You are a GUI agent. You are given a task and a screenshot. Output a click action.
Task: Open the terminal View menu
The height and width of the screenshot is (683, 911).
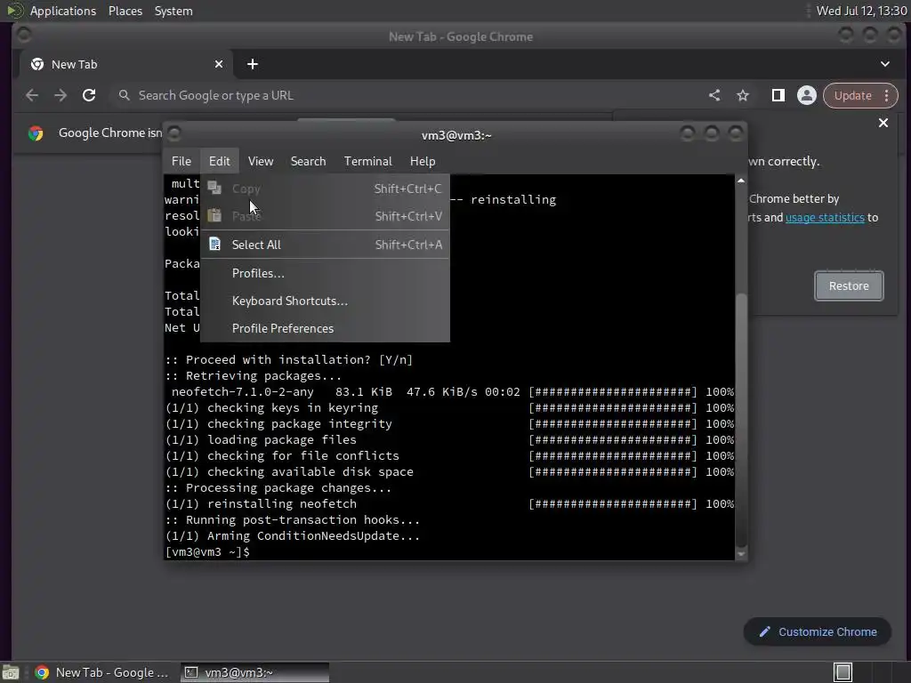[261, 161]
